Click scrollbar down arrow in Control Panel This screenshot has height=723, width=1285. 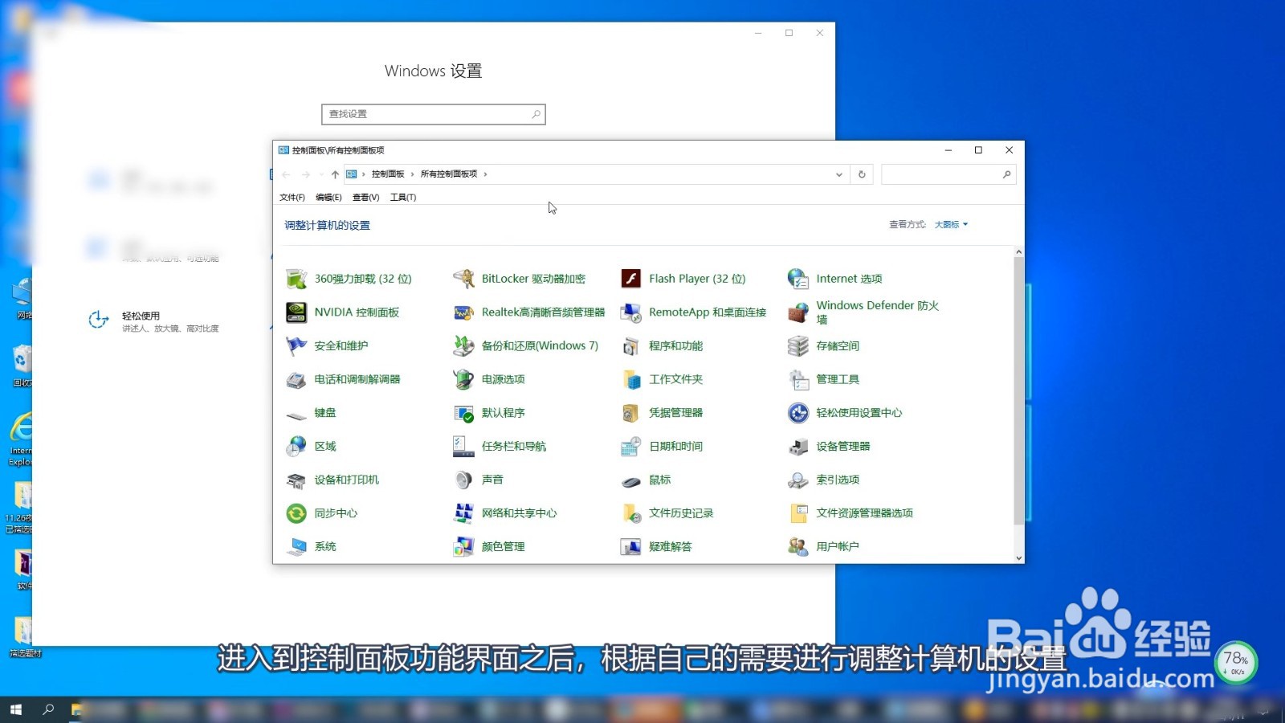point(1018,558)
